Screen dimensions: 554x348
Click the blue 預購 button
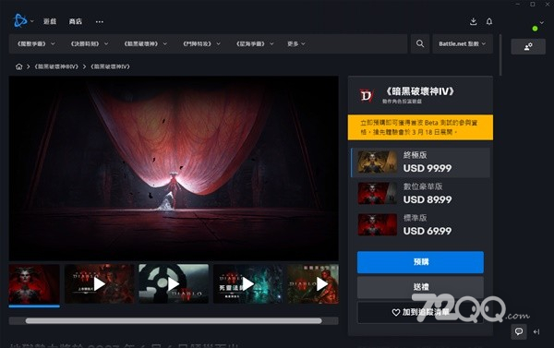click(x=420, y=262)
